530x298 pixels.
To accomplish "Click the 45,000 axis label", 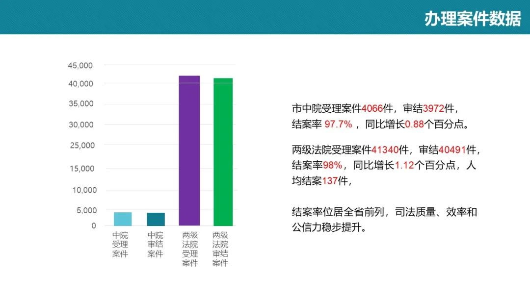I will pyautogui.click(x=80, y=66).
